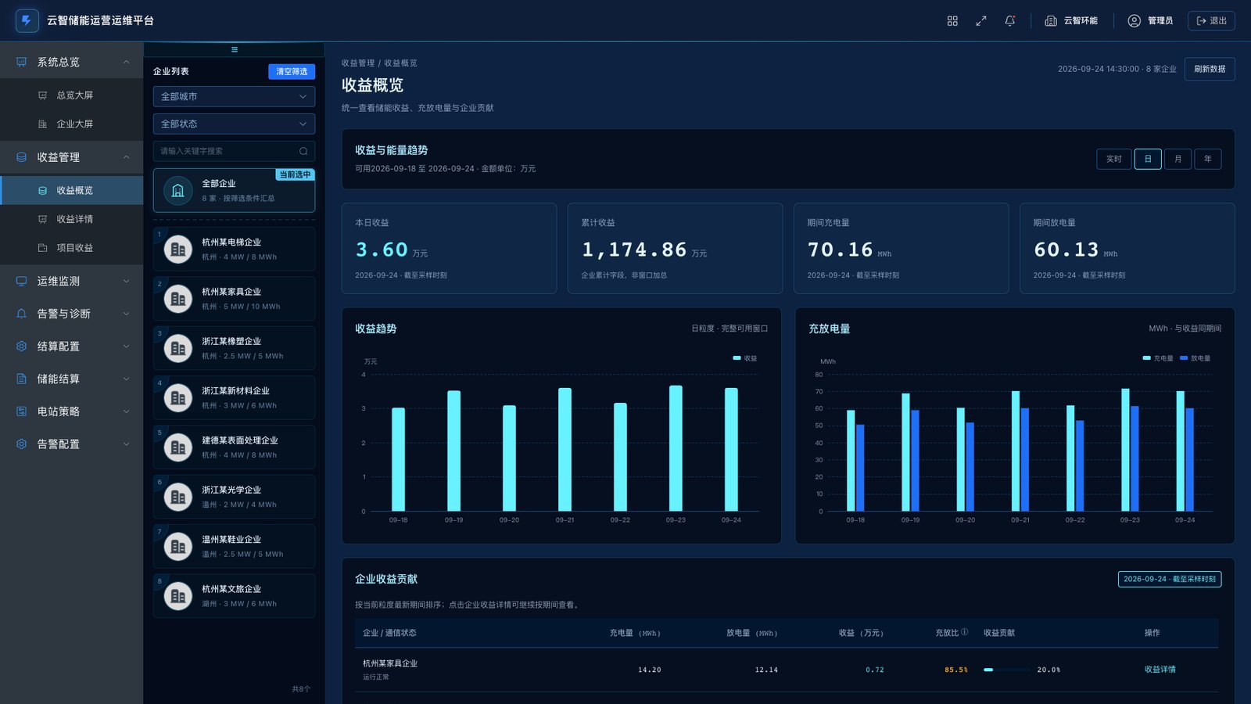Click the 项目收益 folder icon
This screenshot has height=704, width=1251.
43,248
